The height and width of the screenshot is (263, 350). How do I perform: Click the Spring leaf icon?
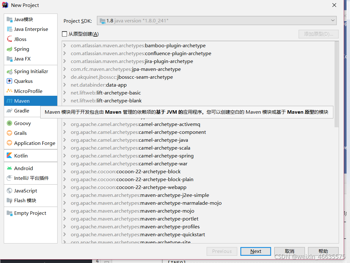click(x=9, y=49)
